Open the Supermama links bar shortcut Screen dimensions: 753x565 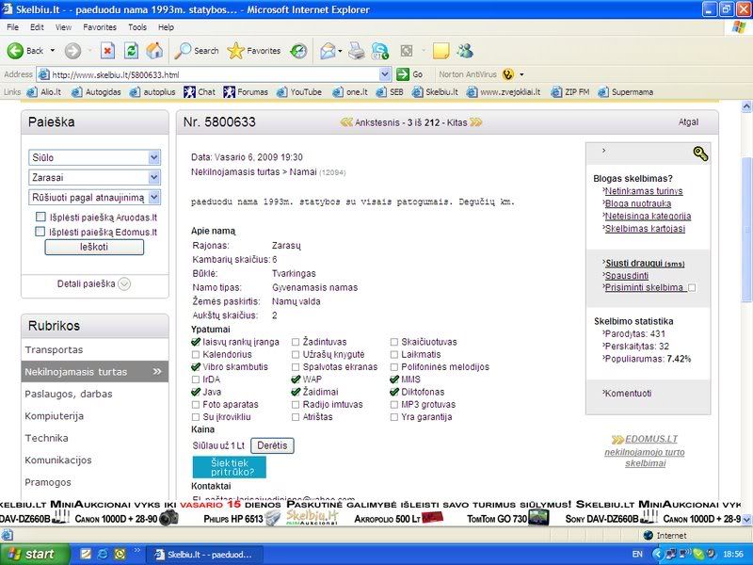click(626, 91)
